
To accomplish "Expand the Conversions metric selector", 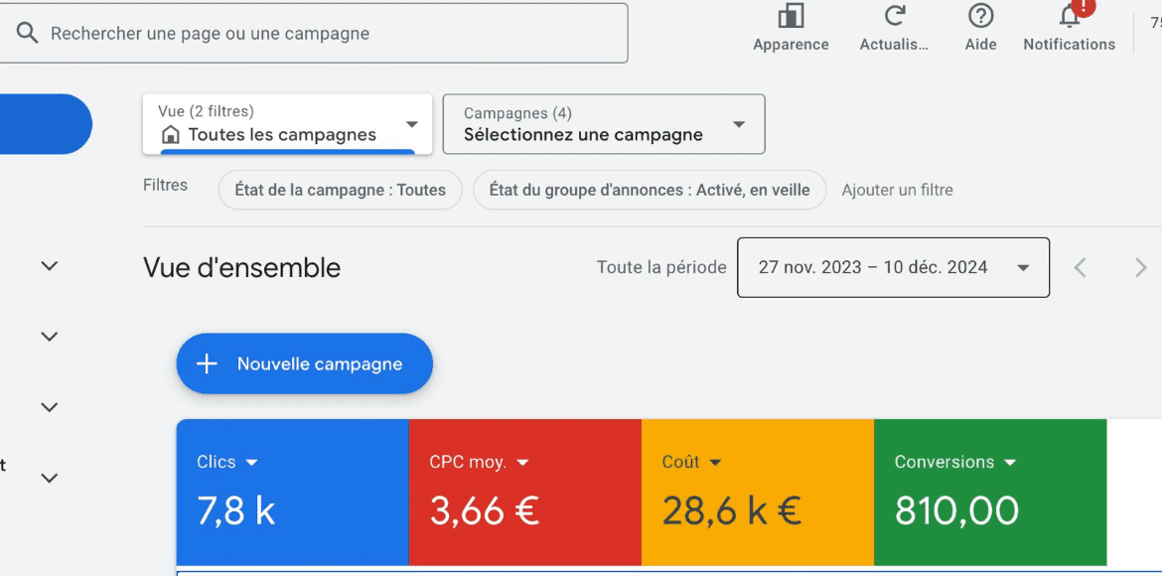I will [x=1010, y=463].
